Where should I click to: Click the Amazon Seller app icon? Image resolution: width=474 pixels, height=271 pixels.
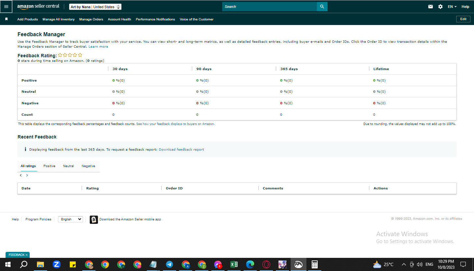click(x=94, y=220)
